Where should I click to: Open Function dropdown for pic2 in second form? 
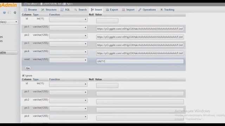click(68, 100)
